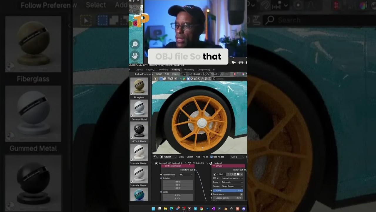Screen dimensions: 376x212
Task: Open the viewport Object menu
Action: [175, 74]
